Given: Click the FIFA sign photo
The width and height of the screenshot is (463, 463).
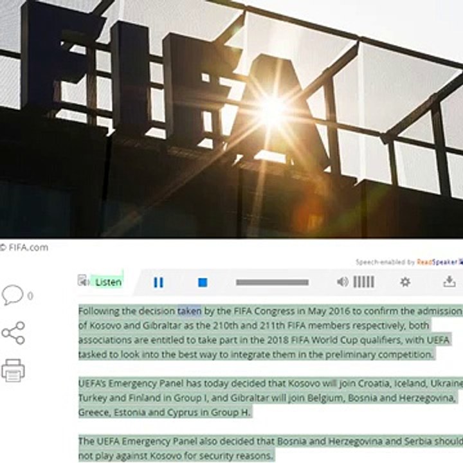Looking at the screenshot, I should pyautogui.click(x=232, y=119).
